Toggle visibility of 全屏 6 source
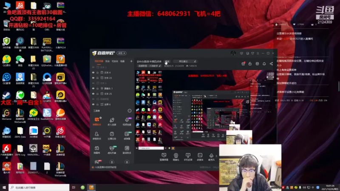340x191 pixels. tap(93, 104)
